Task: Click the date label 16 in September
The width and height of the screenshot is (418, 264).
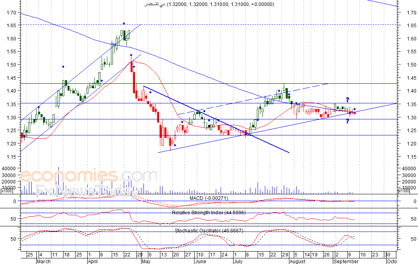Action: click(x=363, y=255)
